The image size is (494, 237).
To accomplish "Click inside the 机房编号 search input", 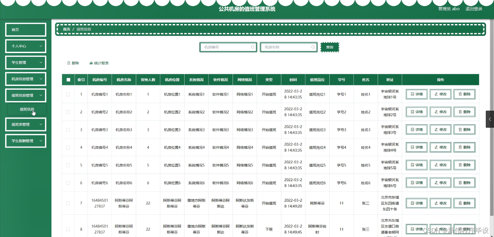I will (x=226, y=47).
